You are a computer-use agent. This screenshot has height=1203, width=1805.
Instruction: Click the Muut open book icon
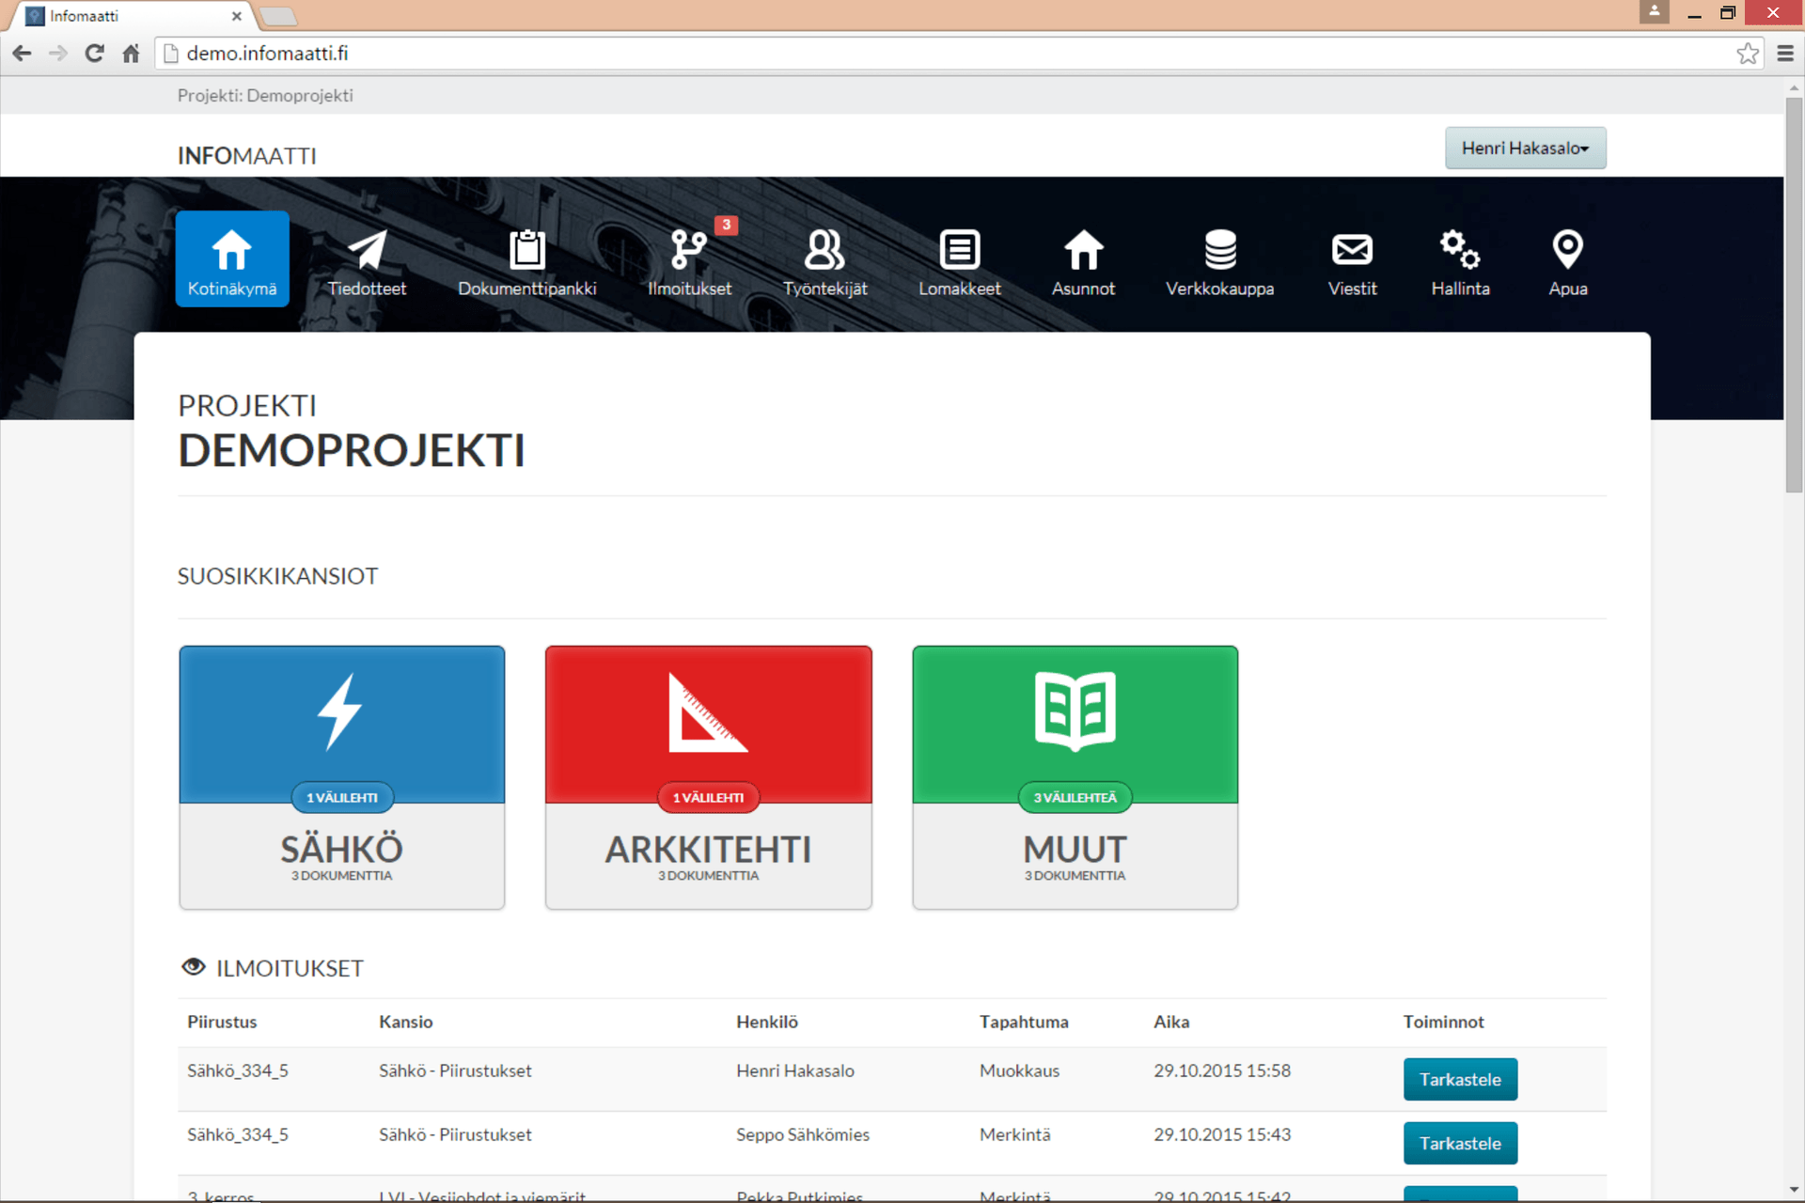click(x=1075, y=711)
